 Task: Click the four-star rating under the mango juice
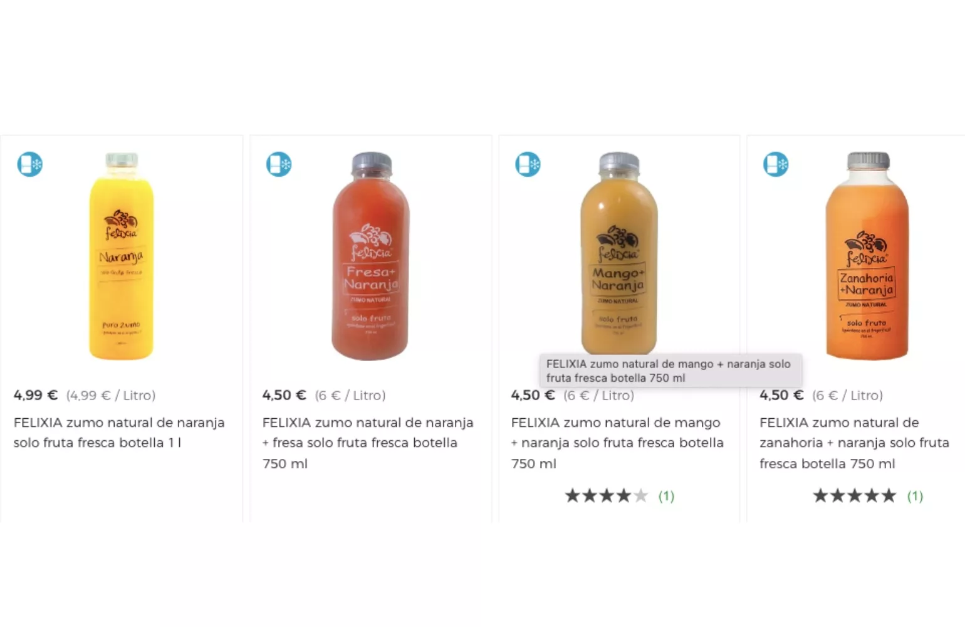coord(606,496)
